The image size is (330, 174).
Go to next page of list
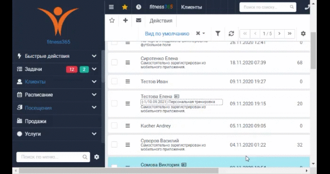pyautogui.click(x=280, y=33)
